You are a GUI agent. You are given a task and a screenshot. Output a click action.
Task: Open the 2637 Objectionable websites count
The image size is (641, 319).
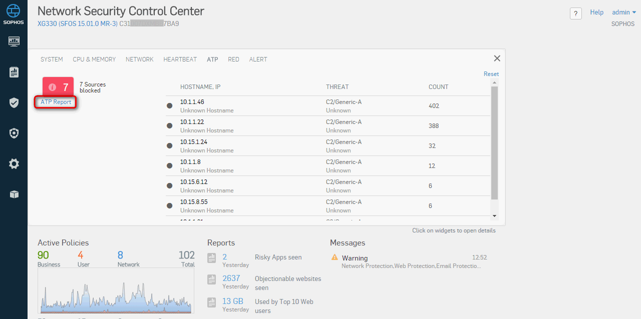231,278
